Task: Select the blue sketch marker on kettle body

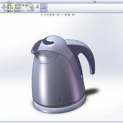Action: point(60,99)
